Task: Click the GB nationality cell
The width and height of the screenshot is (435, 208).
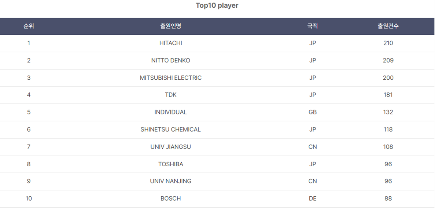Action: click(313, 112)
